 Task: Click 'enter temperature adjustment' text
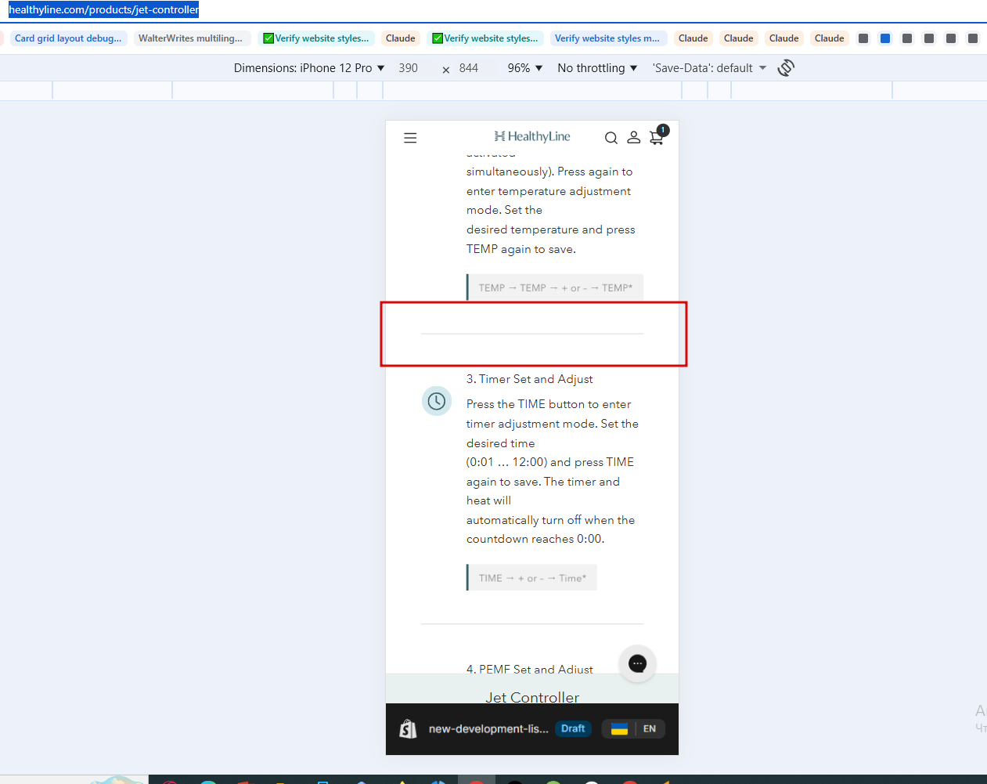(x=549, y=191)
